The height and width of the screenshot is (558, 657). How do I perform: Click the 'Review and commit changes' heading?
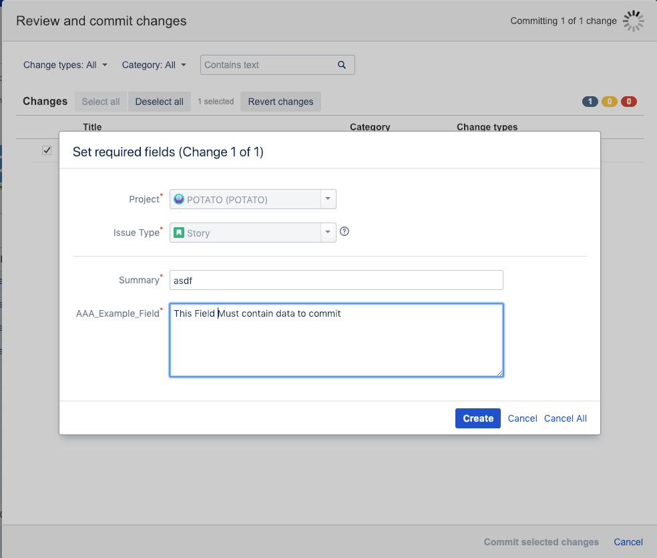(101, 21)
